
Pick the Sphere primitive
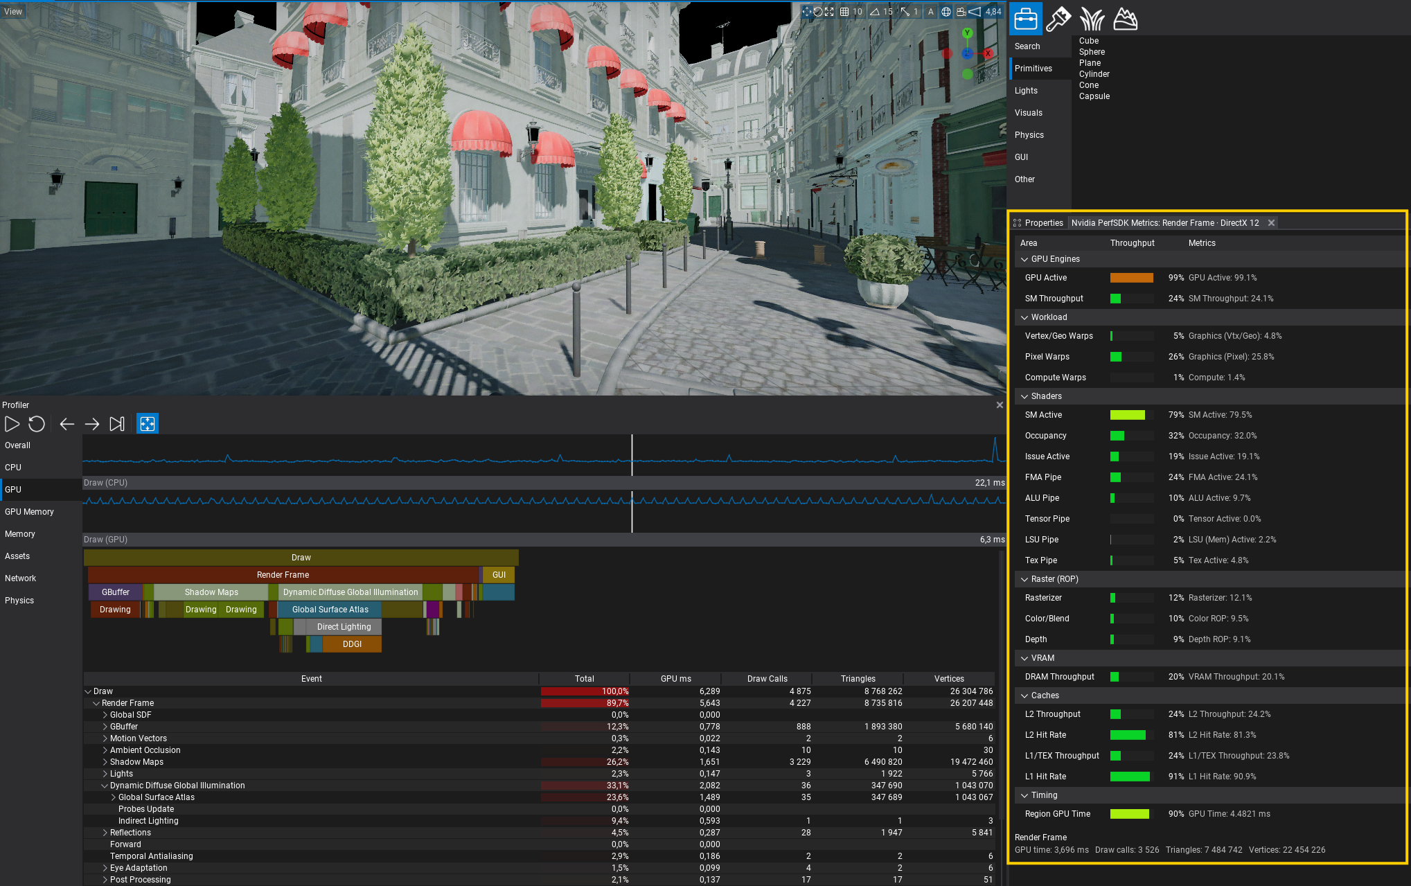[1092, 52]
